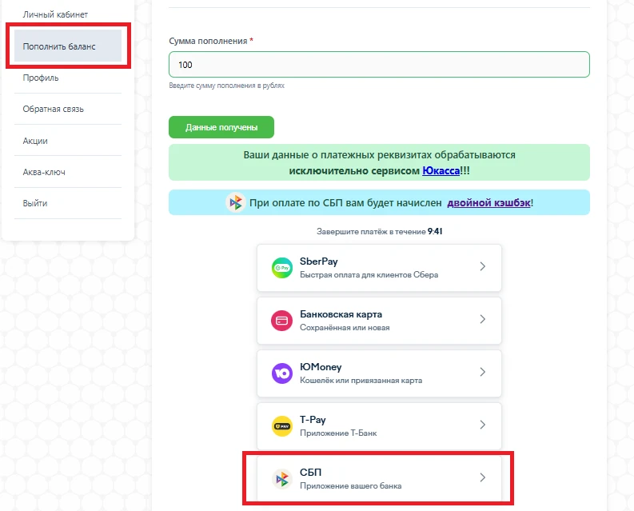
Task: Click the hint Введите сумму пополнения в рублях
Action: pos(226,86)
